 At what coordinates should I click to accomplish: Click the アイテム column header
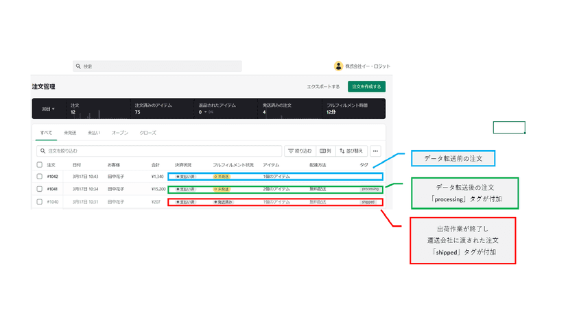pos(271,165)
